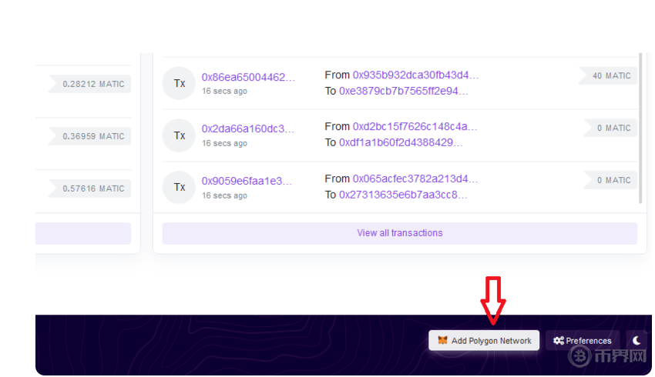This screenshot has height=377, width=655.
Task: Click Add Polygon Network MetaMask button
Action: (484, 340)
